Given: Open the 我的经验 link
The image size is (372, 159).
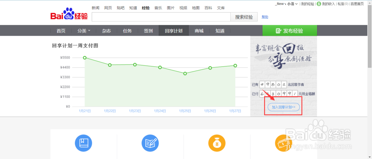Looking at the screenshot, I should coord(308,4).
